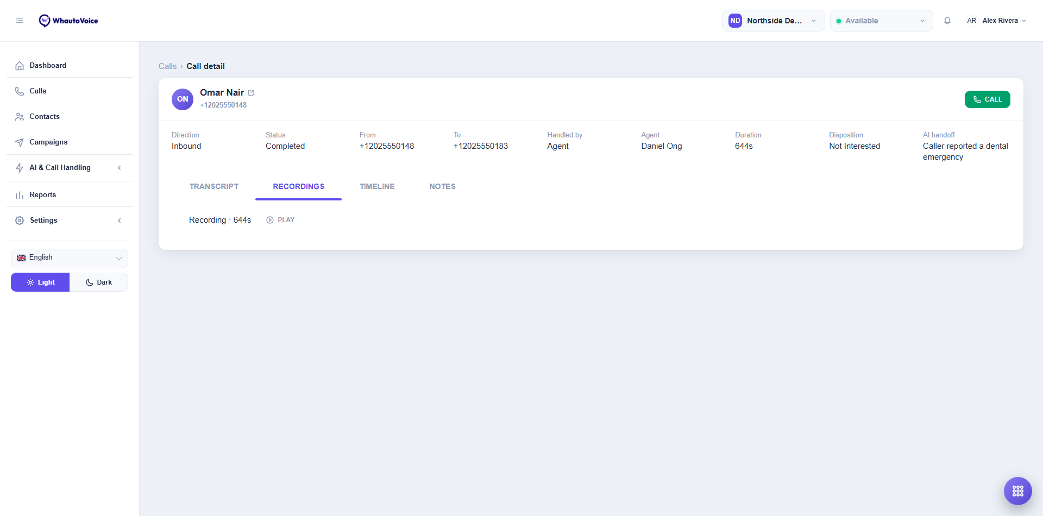Click the To number +12025550183
Image resolution: width=1043 pixels, height=516 pixels.
pos(481,146)
